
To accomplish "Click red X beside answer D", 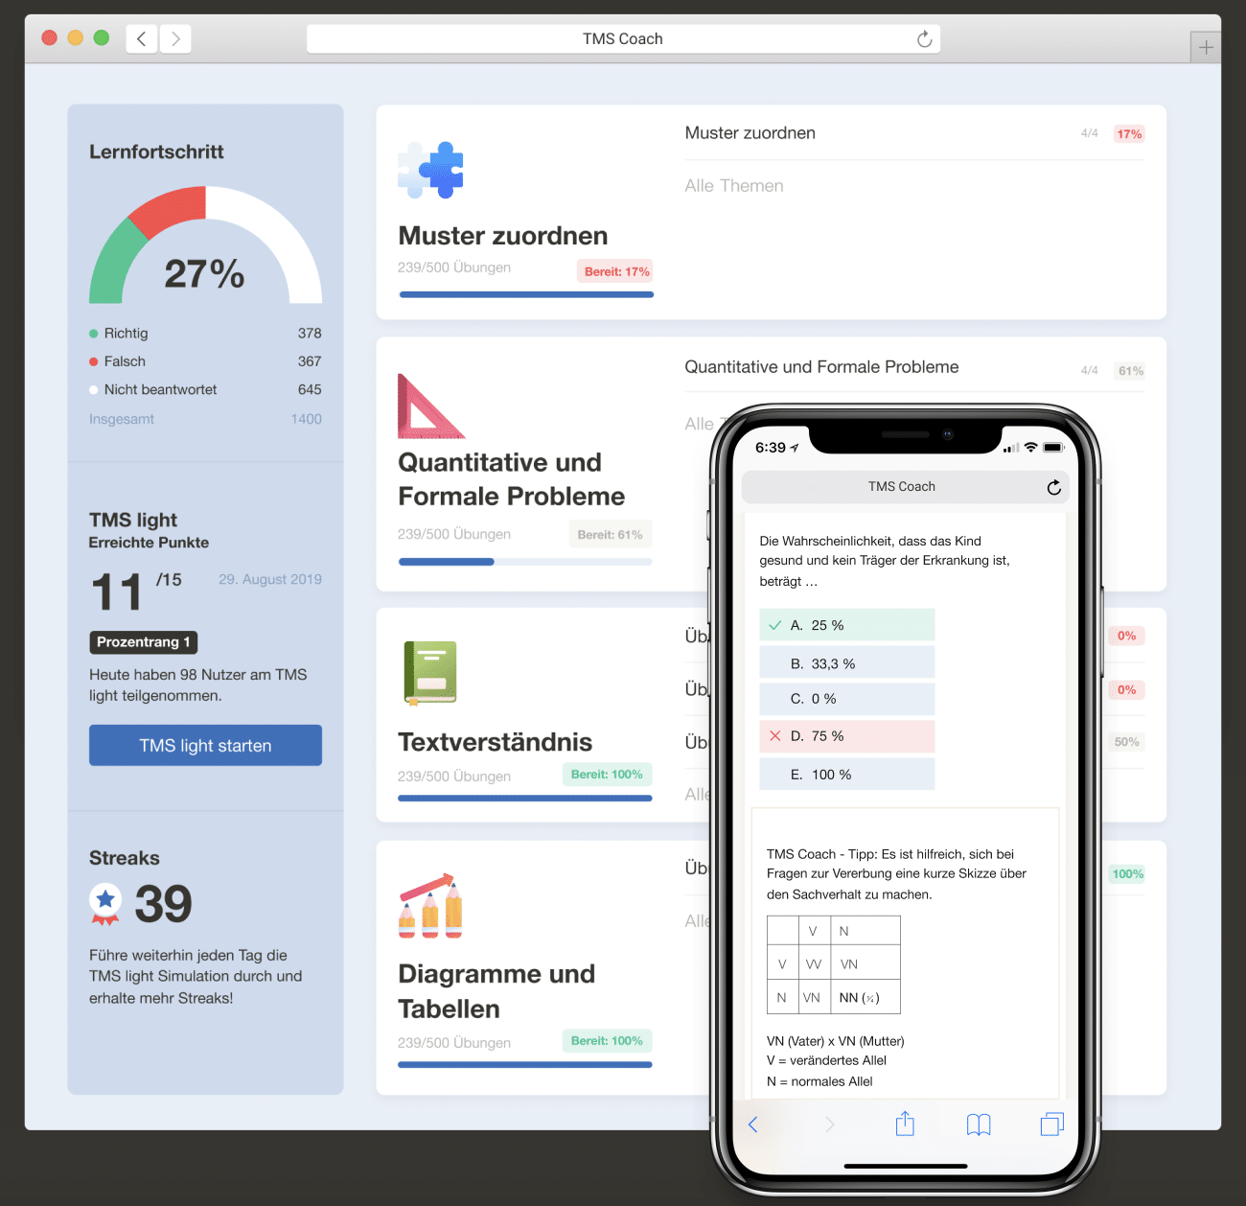I will click(x=775, y=736).
